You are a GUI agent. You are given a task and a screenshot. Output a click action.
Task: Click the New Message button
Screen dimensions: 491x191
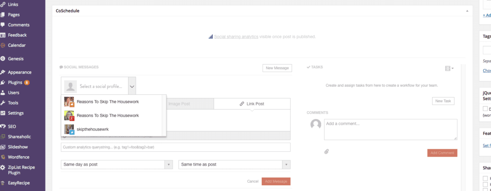tap(277, 68)
